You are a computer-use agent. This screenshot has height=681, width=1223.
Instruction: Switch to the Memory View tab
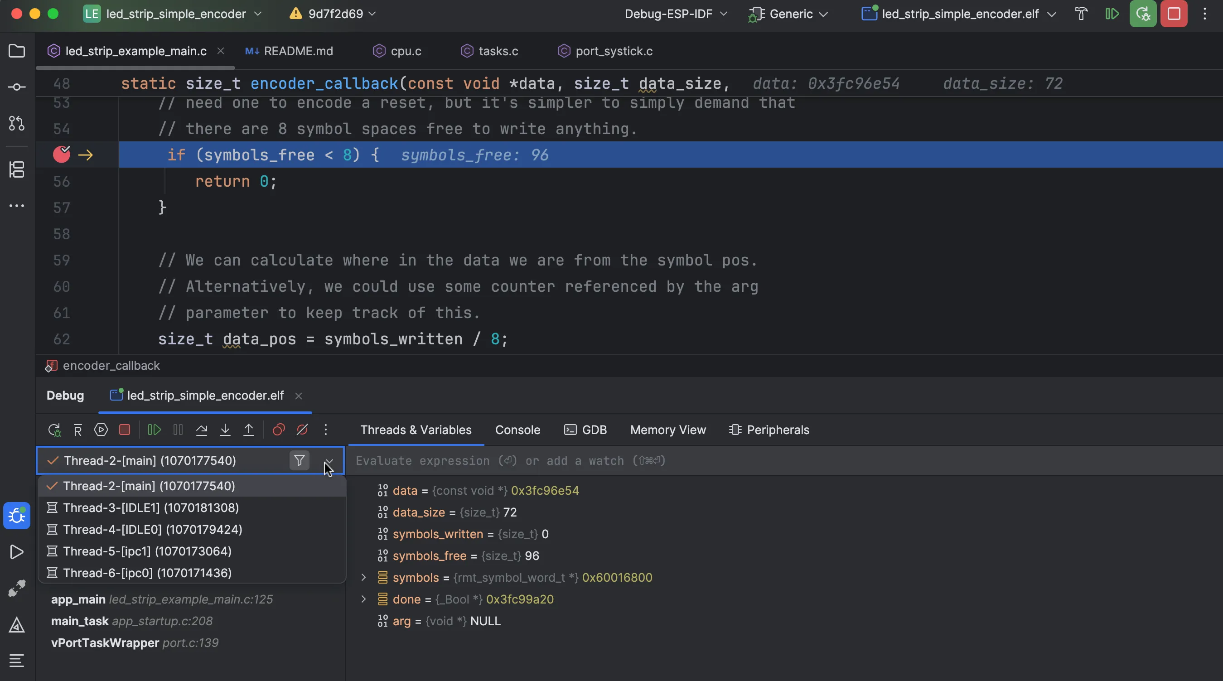pyautogui.click(x=667, y=430)
